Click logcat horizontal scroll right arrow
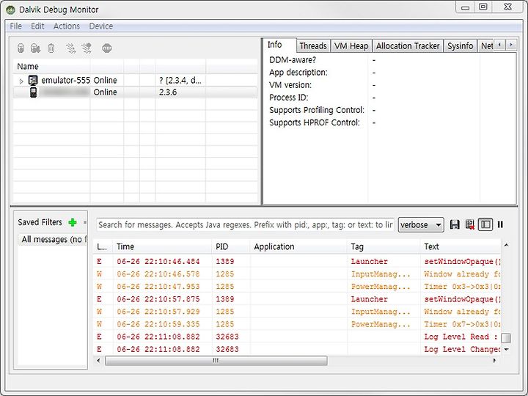Screen dimensions: 528x396 click(494, 361)
